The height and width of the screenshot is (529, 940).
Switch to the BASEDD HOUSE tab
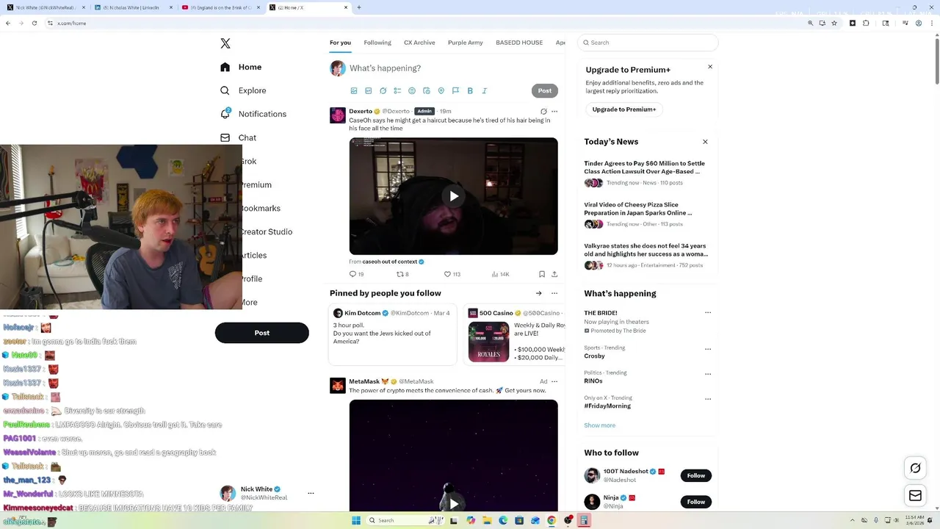point(519,43)
